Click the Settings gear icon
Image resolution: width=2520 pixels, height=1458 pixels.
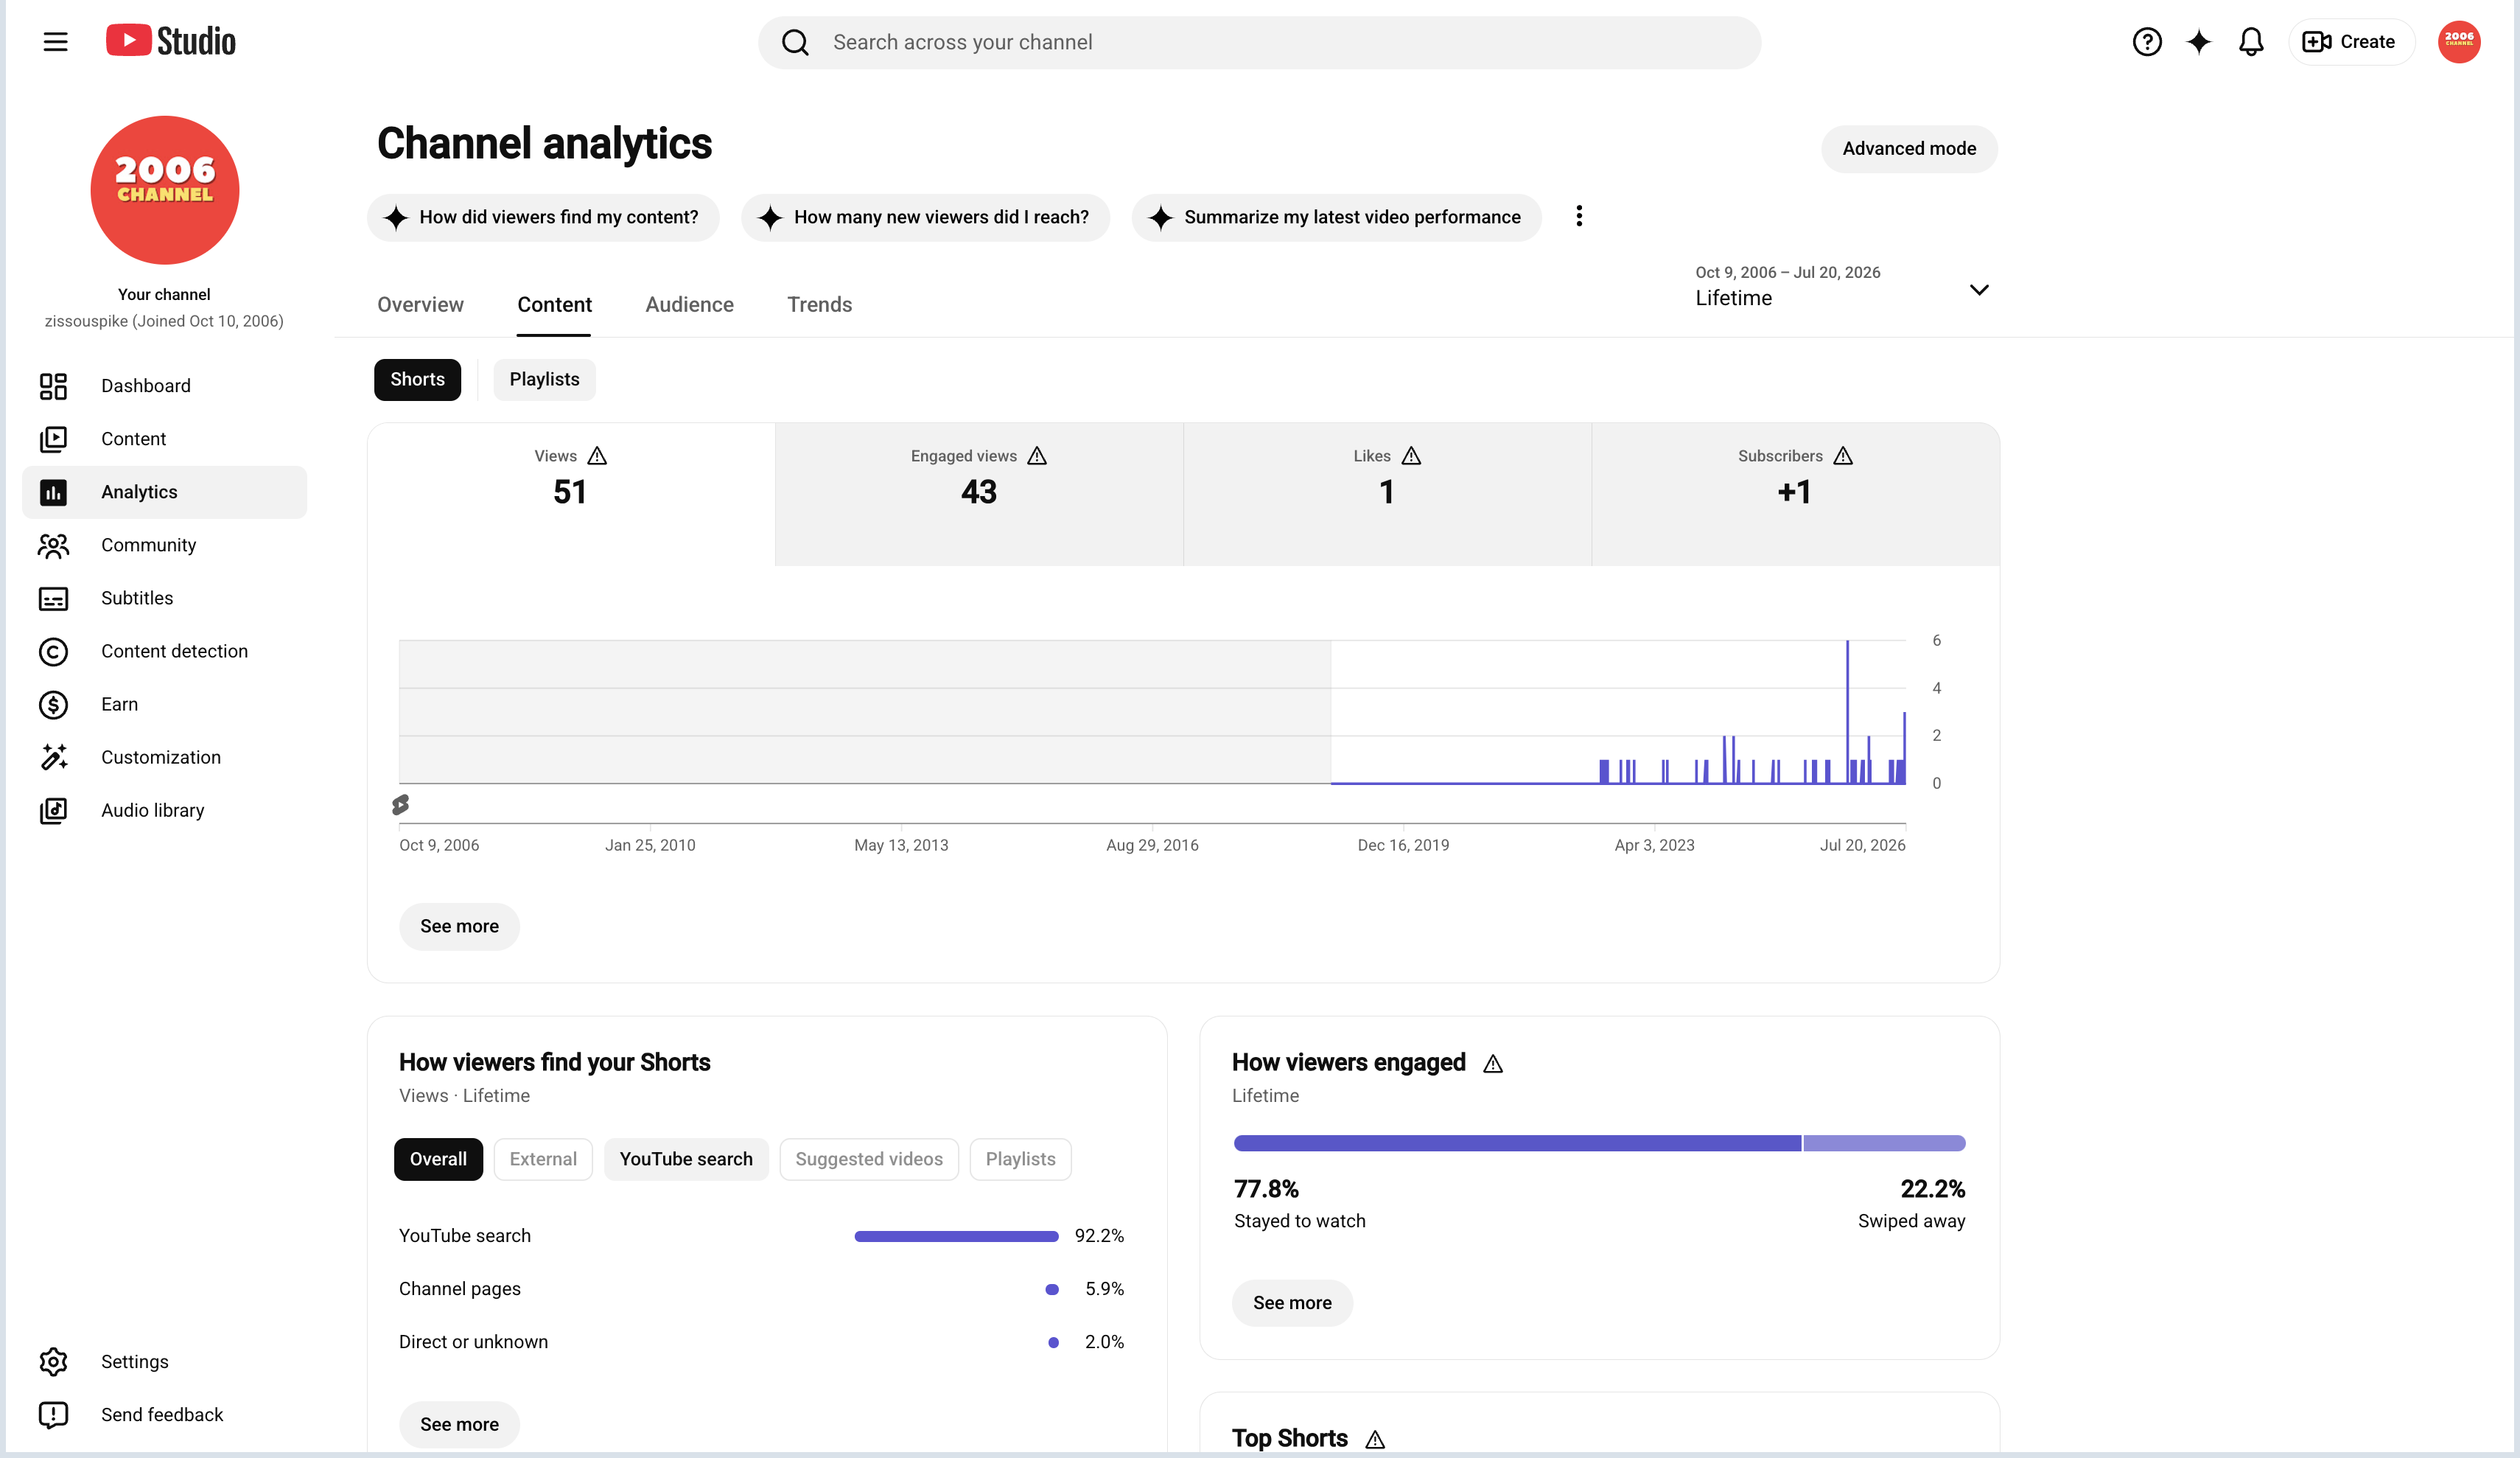click(x=53, y=1362)
